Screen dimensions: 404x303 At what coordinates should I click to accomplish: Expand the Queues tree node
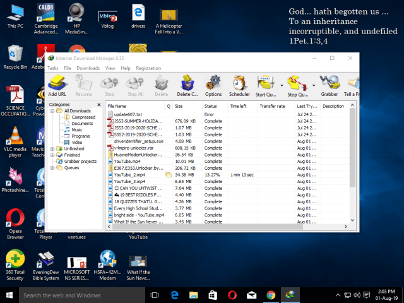[52, 167]
